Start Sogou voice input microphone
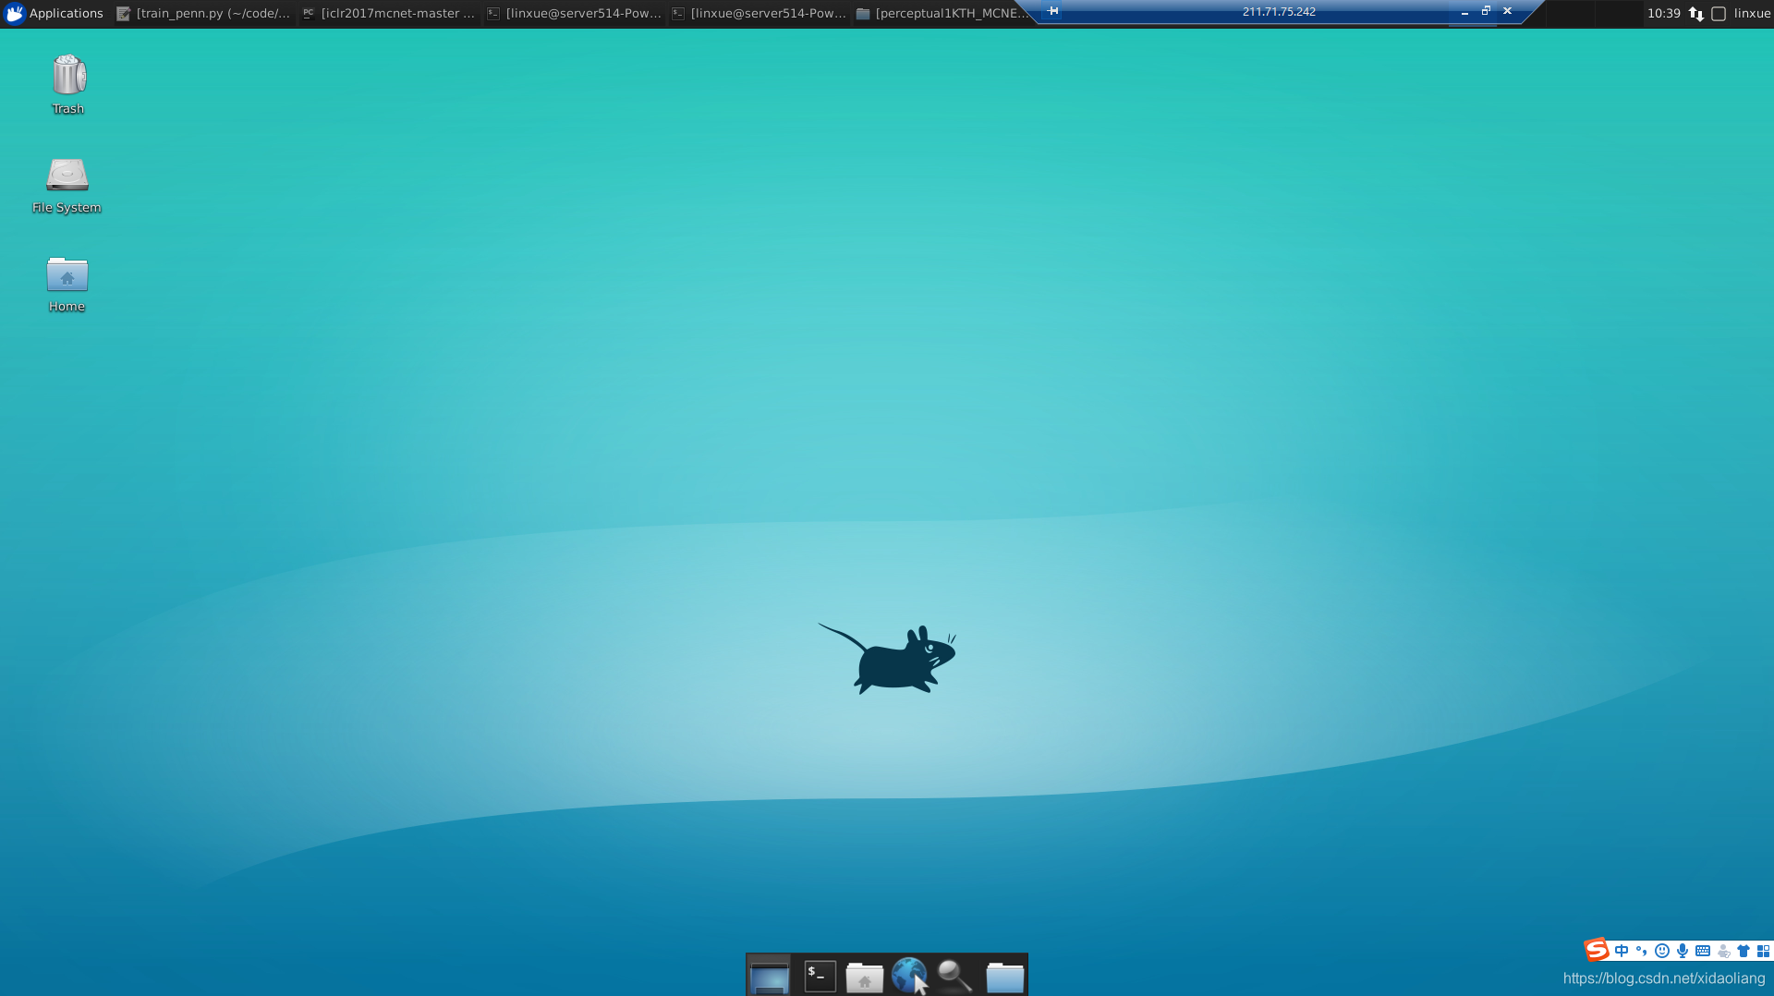This screenshot has width=1774, height=996. point(1683,951)
